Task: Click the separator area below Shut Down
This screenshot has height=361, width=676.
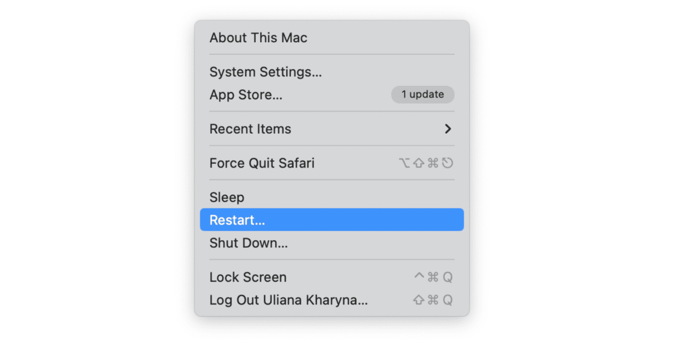Action: [331, 260]
